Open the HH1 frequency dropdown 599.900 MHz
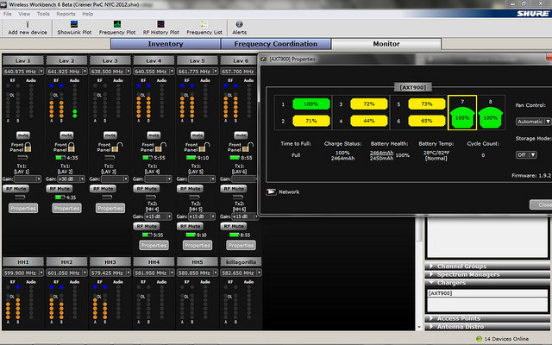 (x=23, y=273)
